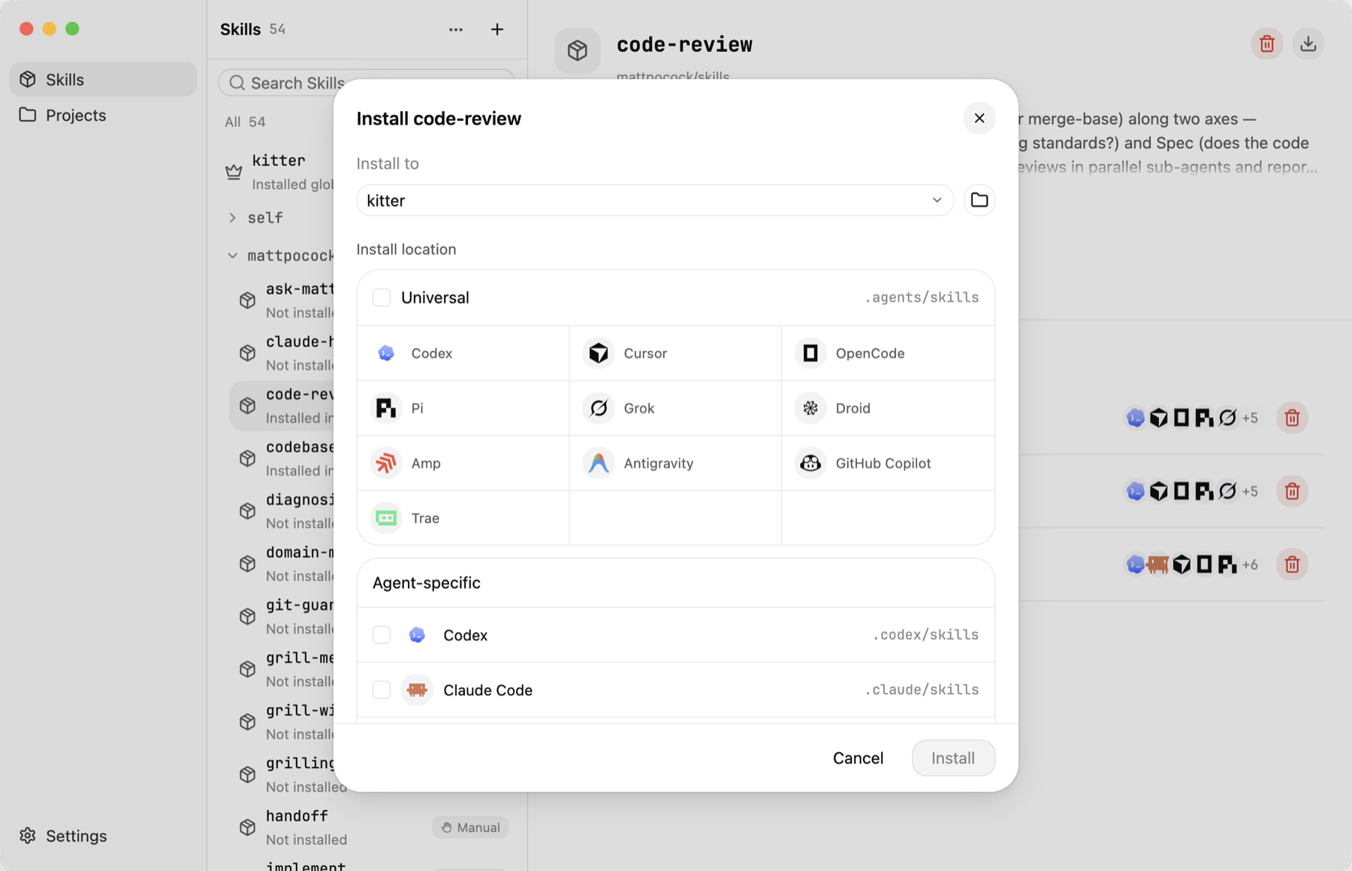Click the '.agents/skills' path text
Image resolution: width=1352 pixels, height=871 pixels.
(922, 298)
